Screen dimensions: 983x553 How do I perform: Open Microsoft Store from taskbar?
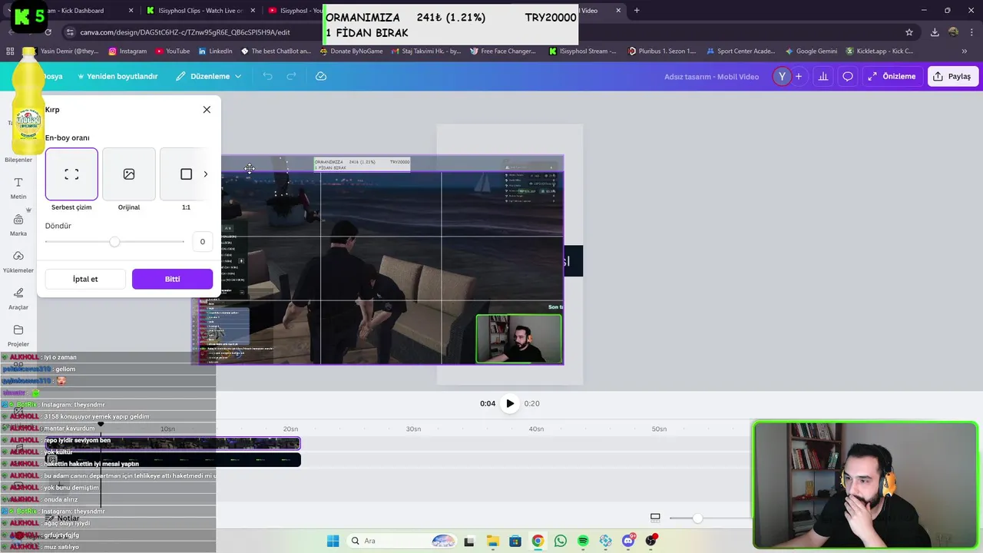(x=515, y=541)
